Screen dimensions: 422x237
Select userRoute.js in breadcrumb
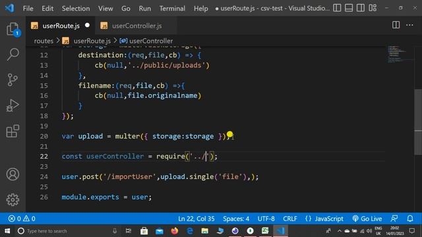tap(92, 41)
